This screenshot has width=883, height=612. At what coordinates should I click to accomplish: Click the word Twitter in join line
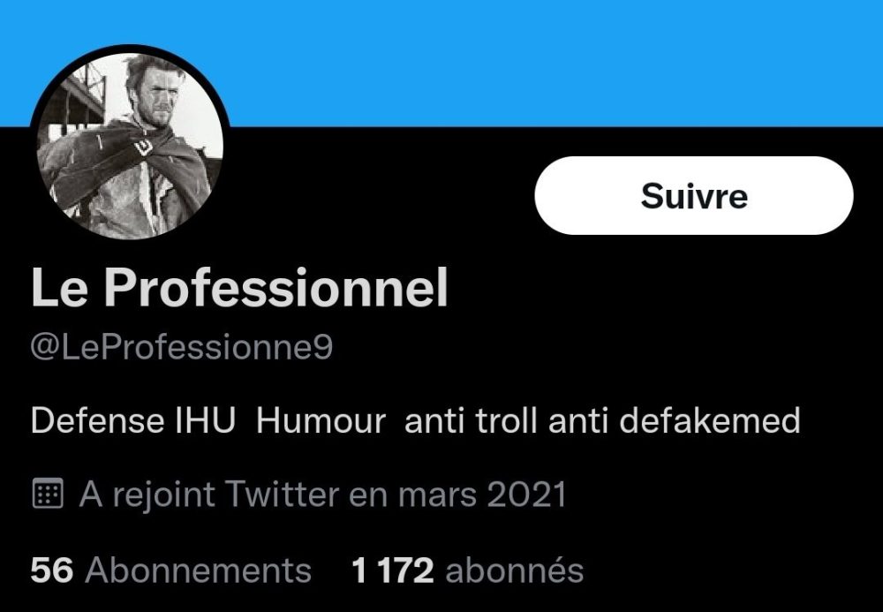(x=283, y=495)
